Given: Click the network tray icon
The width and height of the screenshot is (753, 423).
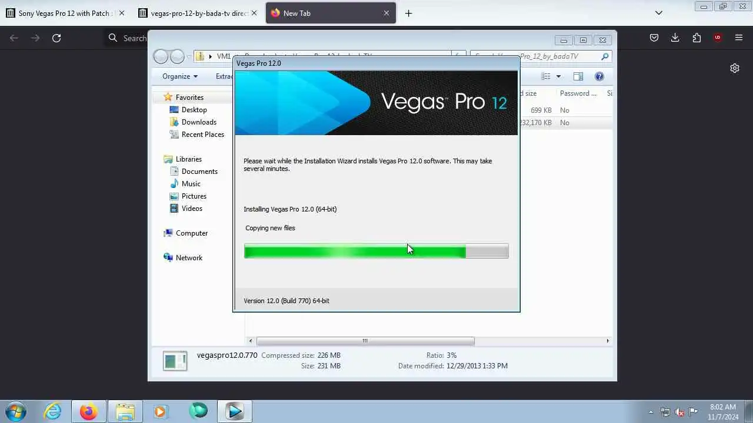Looking at the screenshot, I should 665,412.
